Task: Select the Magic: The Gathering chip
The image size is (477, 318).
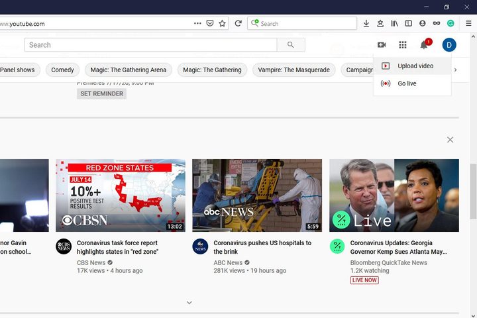Action: 212,70
